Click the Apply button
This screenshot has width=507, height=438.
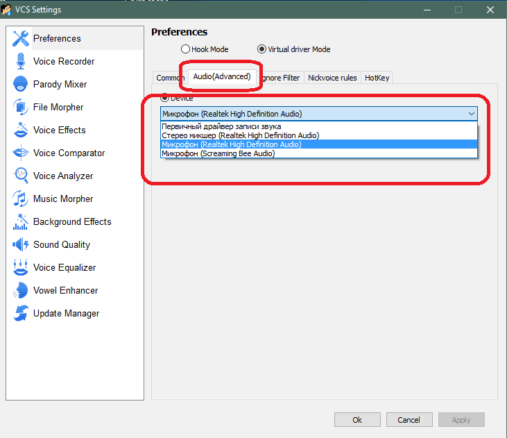tap(461, 420)
